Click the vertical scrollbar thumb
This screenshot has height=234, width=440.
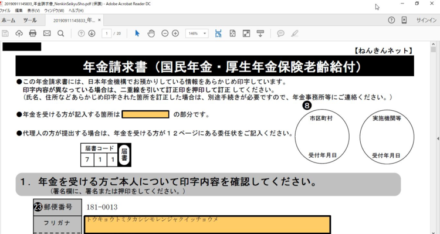(x=433, y=50)
